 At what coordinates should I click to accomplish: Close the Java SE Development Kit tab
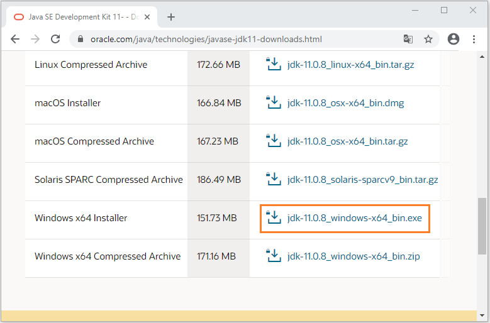coord(147,17)
